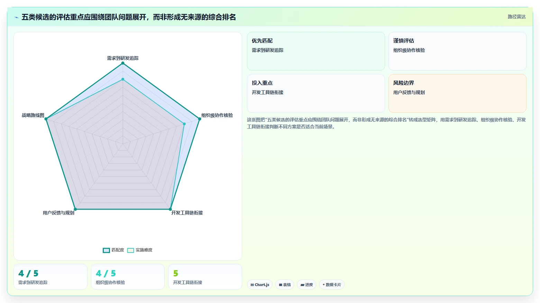The image size is (540, 303).
Task: Click the 4 / 5 需求到研发追踪 stat card
Action: click(x=51, y=277)
